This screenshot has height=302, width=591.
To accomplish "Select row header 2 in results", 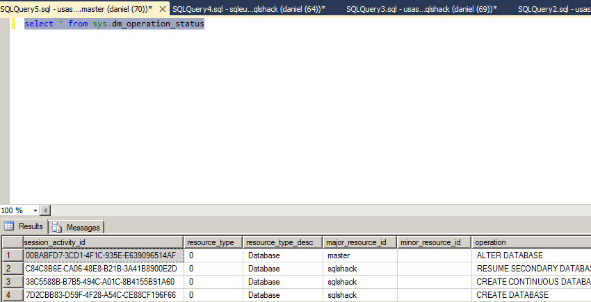I will click(x=12, y=269).
